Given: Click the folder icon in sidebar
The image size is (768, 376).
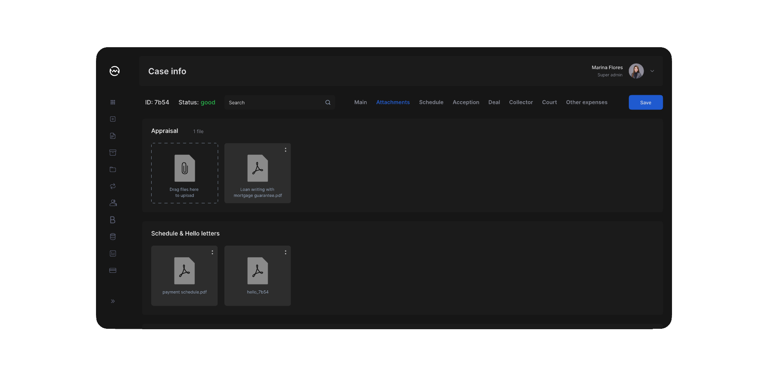Looking at the screenshot, I should point(113,170).
